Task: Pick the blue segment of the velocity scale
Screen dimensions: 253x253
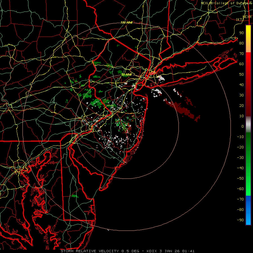Action: click(248, 210)
